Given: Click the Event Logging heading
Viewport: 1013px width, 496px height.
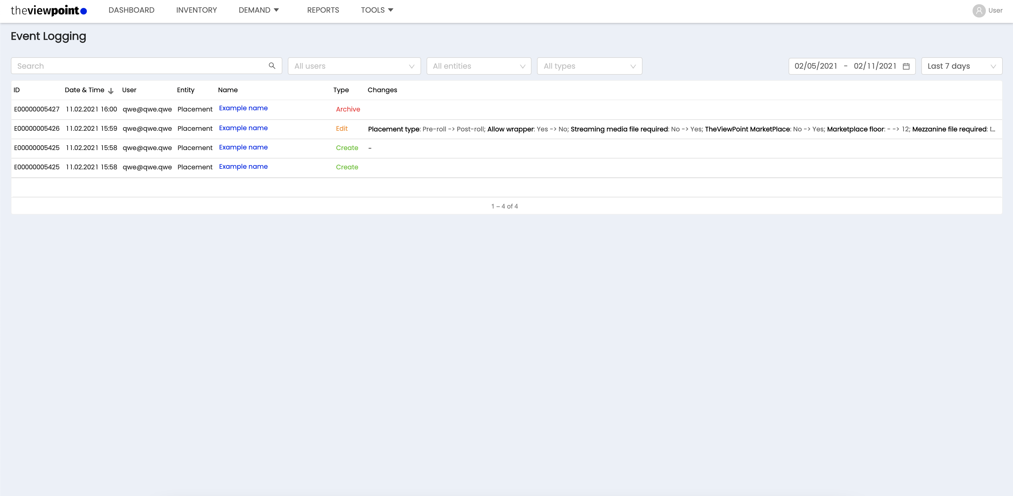Looking at the screenshot, I should 48,36.
